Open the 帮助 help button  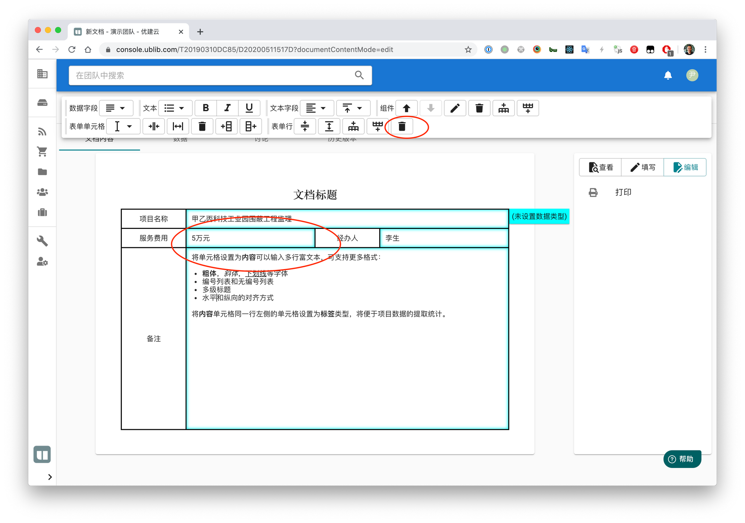(682, 459)
